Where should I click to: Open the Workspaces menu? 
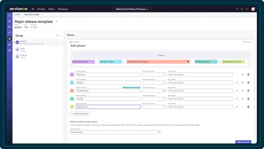63,9
